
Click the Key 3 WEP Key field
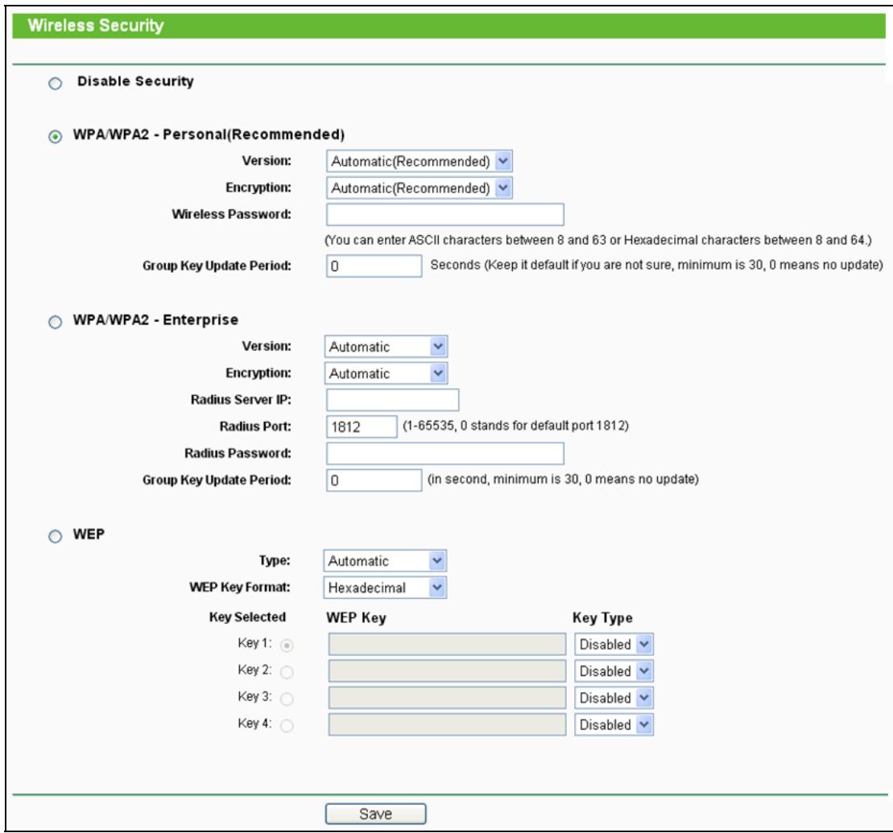pyautogui.click(x=447, y=698)
